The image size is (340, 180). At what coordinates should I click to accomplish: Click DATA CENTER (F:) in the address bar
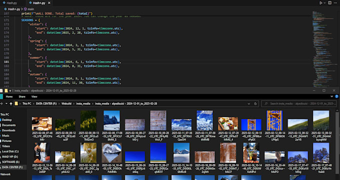(x=46, y=103)
